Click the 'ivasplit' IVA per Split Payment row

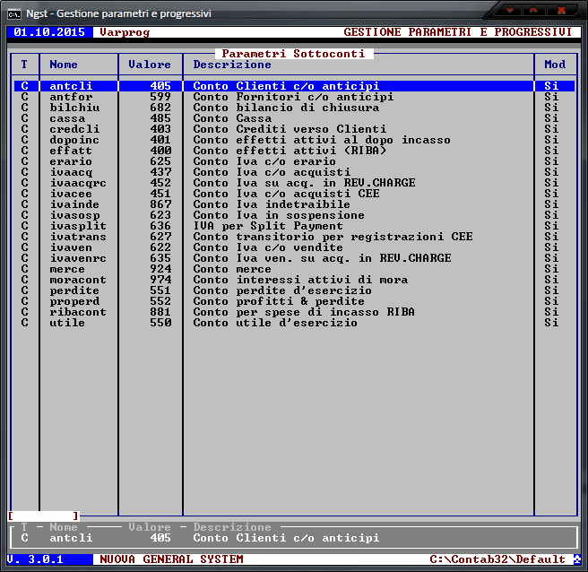[x=77, y=226]
